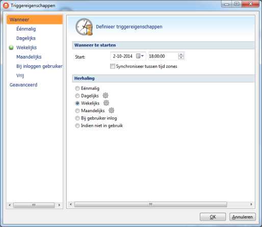Increase the start time with the up arrow

(x=181, y=55)
